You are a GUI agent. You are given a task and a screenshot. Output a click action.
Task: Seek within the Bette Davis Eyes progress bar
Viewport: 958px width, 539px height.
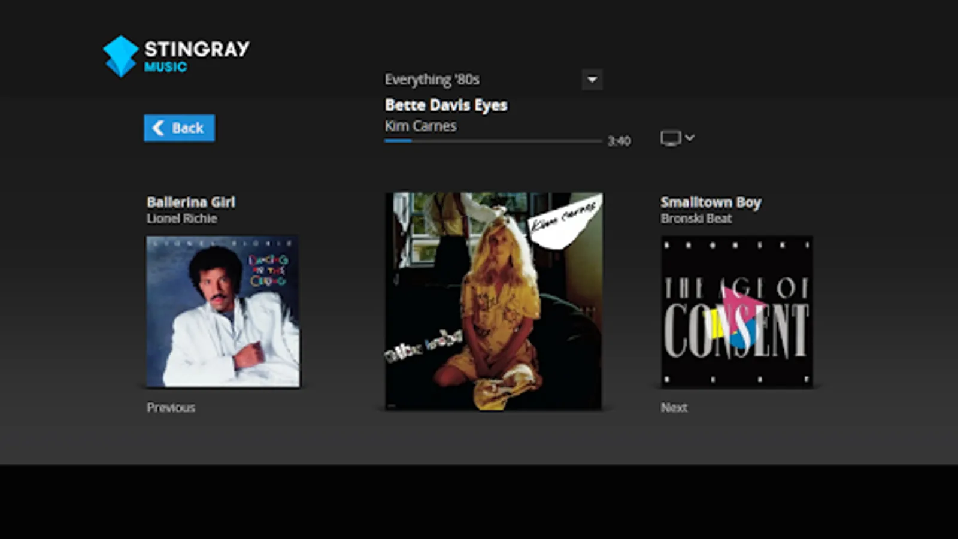click(493, 141)
